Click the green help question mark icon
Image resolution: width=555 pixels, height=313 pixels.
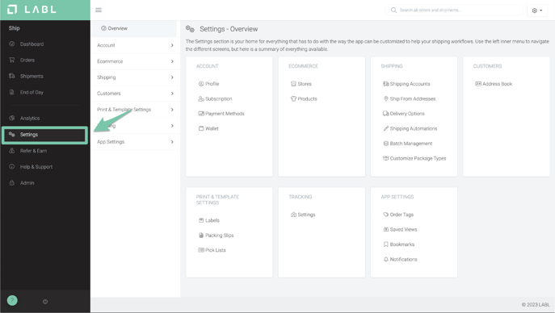coord(12,301)
